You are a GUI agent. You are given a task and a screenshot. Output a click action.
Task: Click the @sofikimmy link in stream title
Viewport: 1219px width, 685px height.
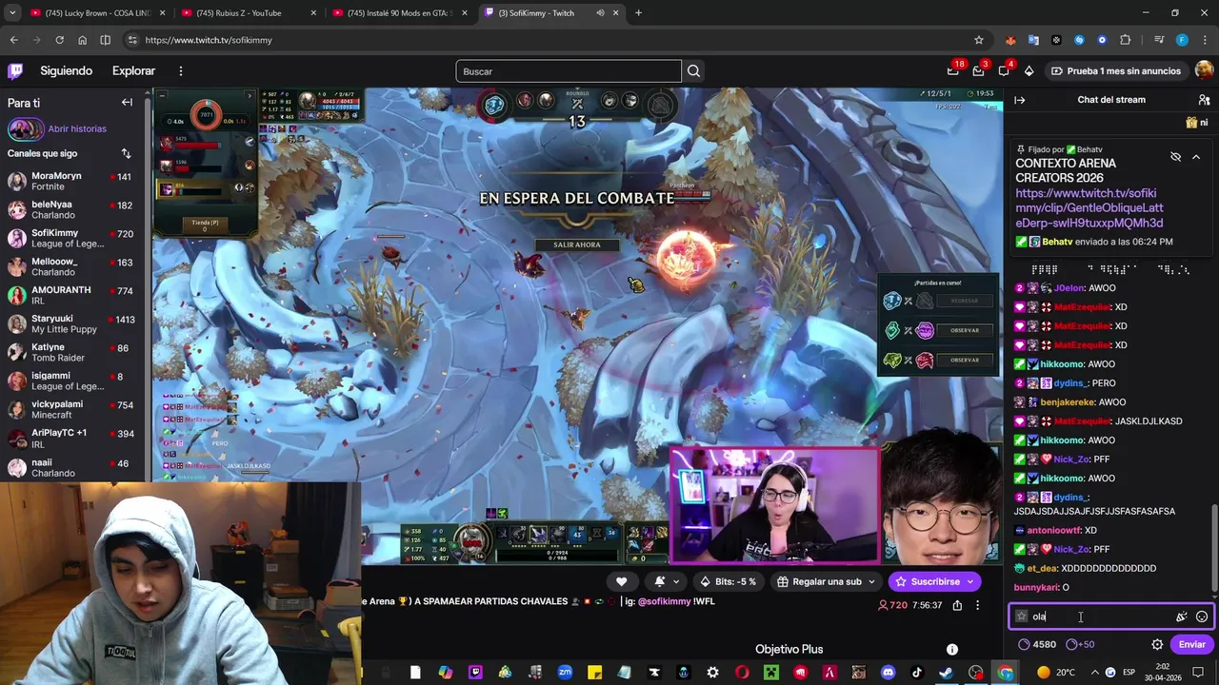click(x=664, y=601)
